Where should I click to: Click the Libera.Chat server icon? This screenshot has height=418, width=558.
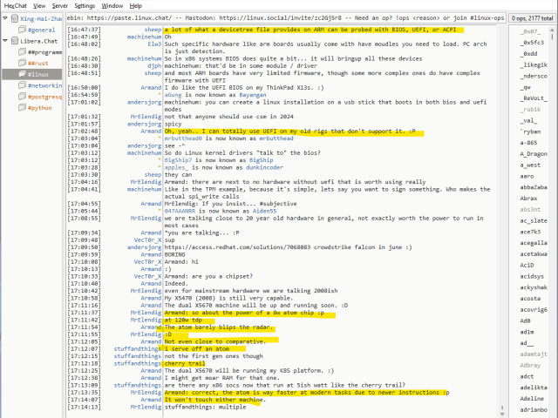click(x=13, y=41)
